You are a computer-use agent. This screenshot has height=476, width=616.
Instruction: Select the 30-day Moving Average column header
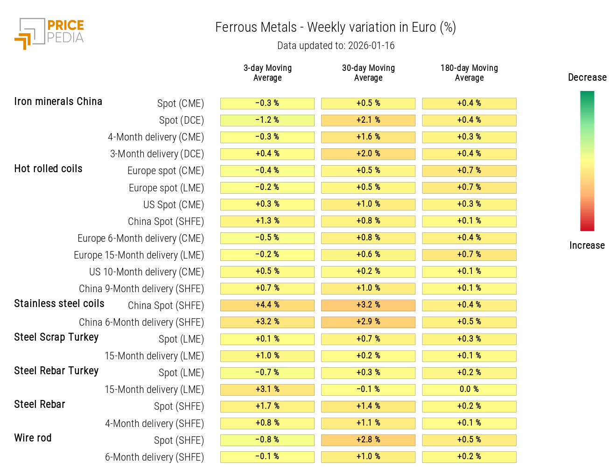368,73
